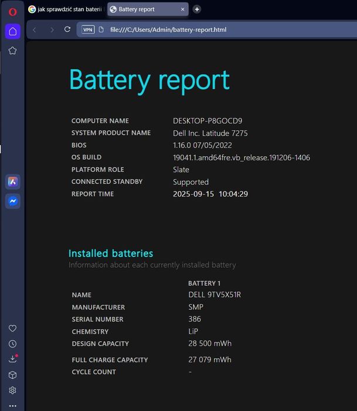Open Messenger from the sidebar

(12, 201)
